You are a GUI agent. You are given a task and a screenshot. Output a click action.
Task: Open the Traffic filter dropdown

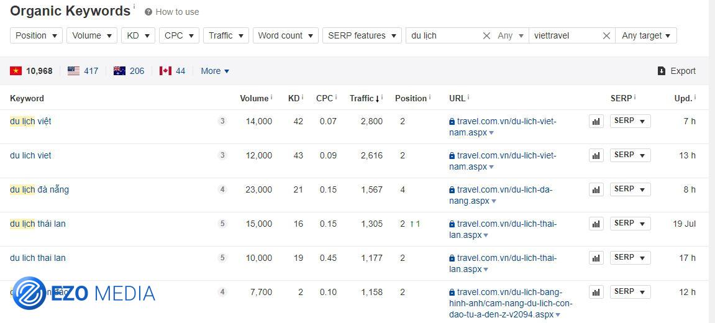point(226,35)
